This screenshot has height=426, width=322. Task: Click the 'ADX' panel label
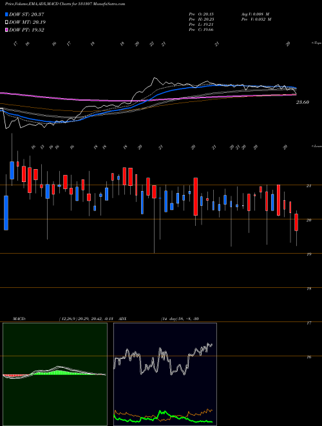tap(122, 319)
